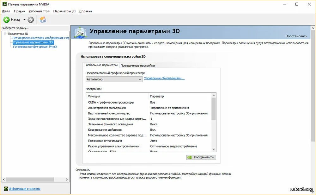
Task: Select Заранее подготовленные кадры row
Action: point(149,119)
